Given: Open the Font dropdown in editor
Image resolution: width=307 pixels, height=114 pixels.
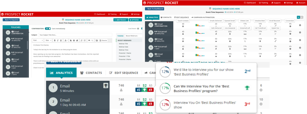Looking at the screenshot, I should tap(37, 40).
